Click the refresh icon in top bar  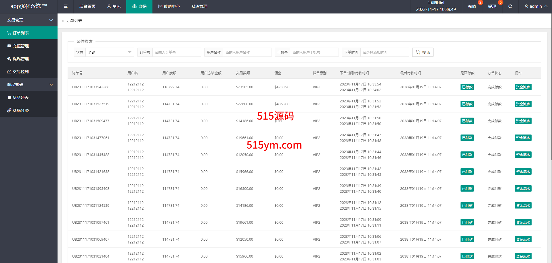510,6
